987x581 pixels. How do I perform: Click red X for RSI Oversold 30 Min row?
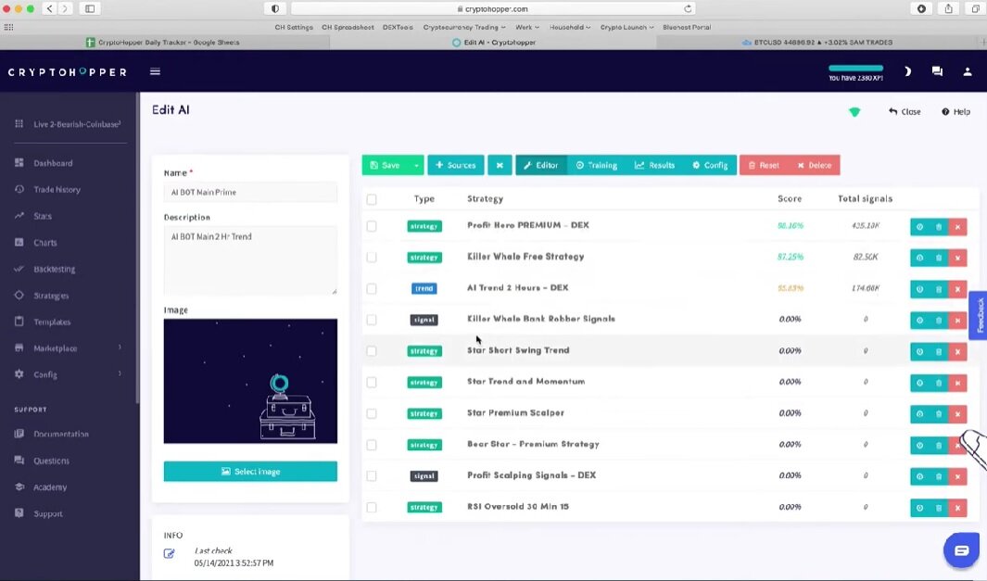(x=957, y=508)
